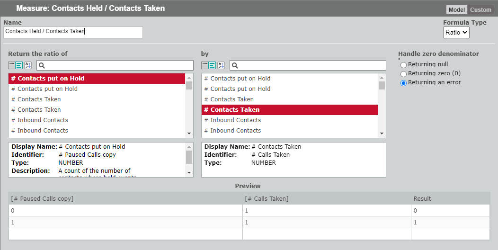The image size is (498, 250).
Task: Select "Returning an error" radio button
Action: (403, 83)
